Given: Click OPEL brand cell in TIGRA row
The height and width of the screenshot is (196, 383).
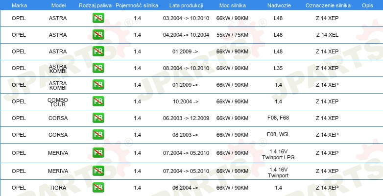Looking at the screenshot, I should pyautogui.click(x=19, y=188).
